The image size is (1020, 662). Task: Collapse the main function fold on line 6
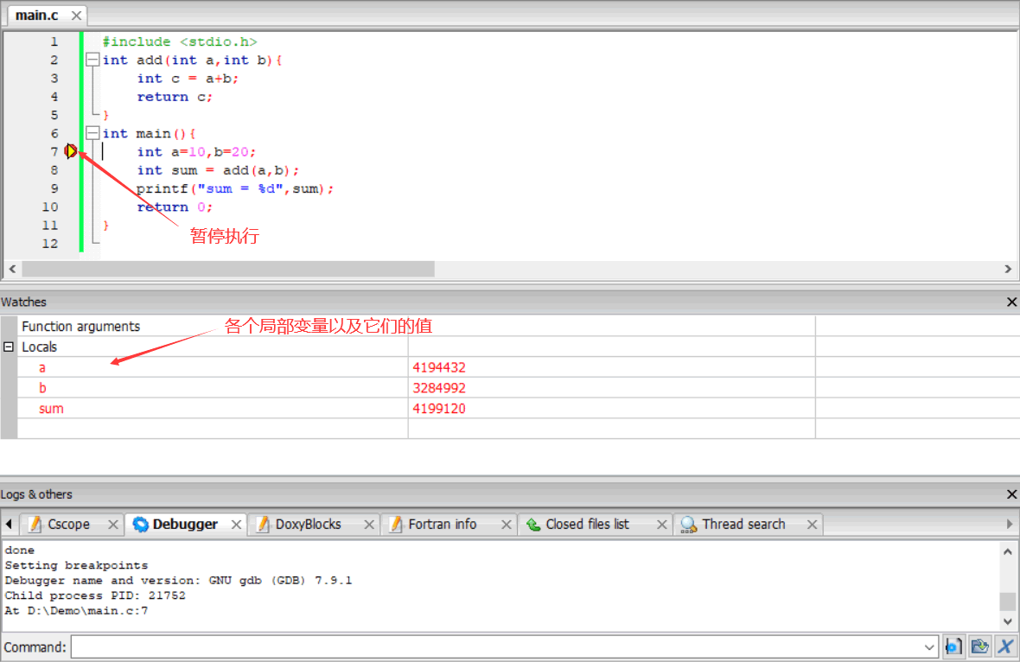tap(92, 133)
